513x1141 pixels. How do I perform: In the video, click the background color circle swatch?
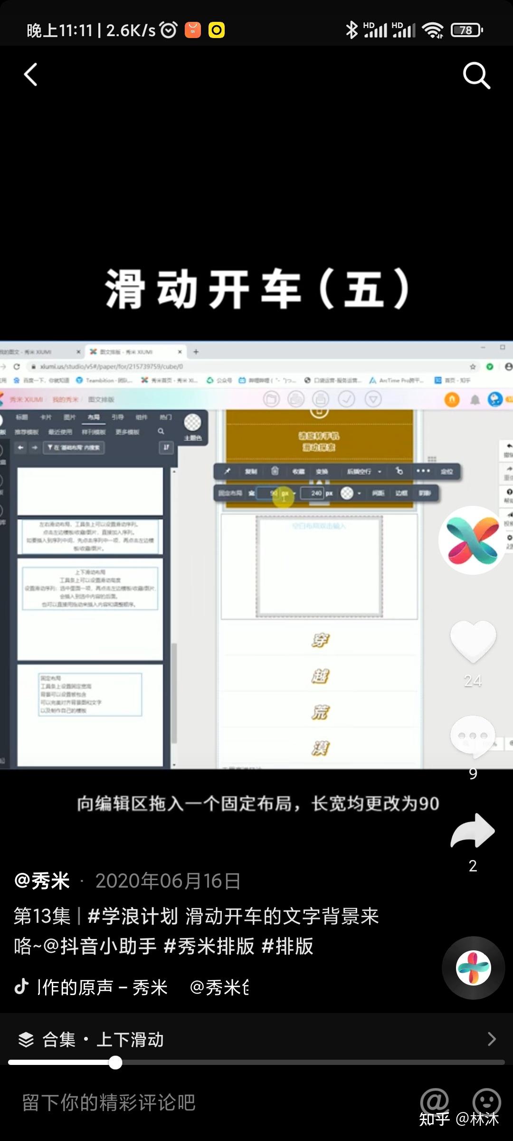(x=347, y=493)
